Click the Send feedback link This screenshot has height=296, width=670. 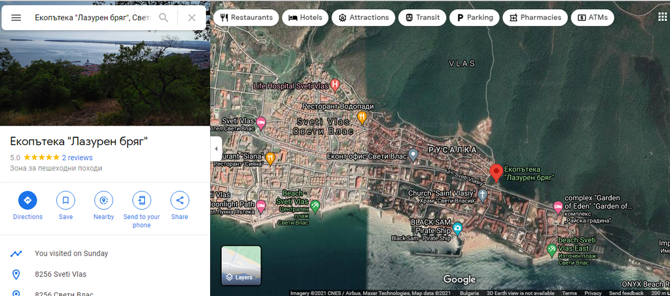coord(626,293)
